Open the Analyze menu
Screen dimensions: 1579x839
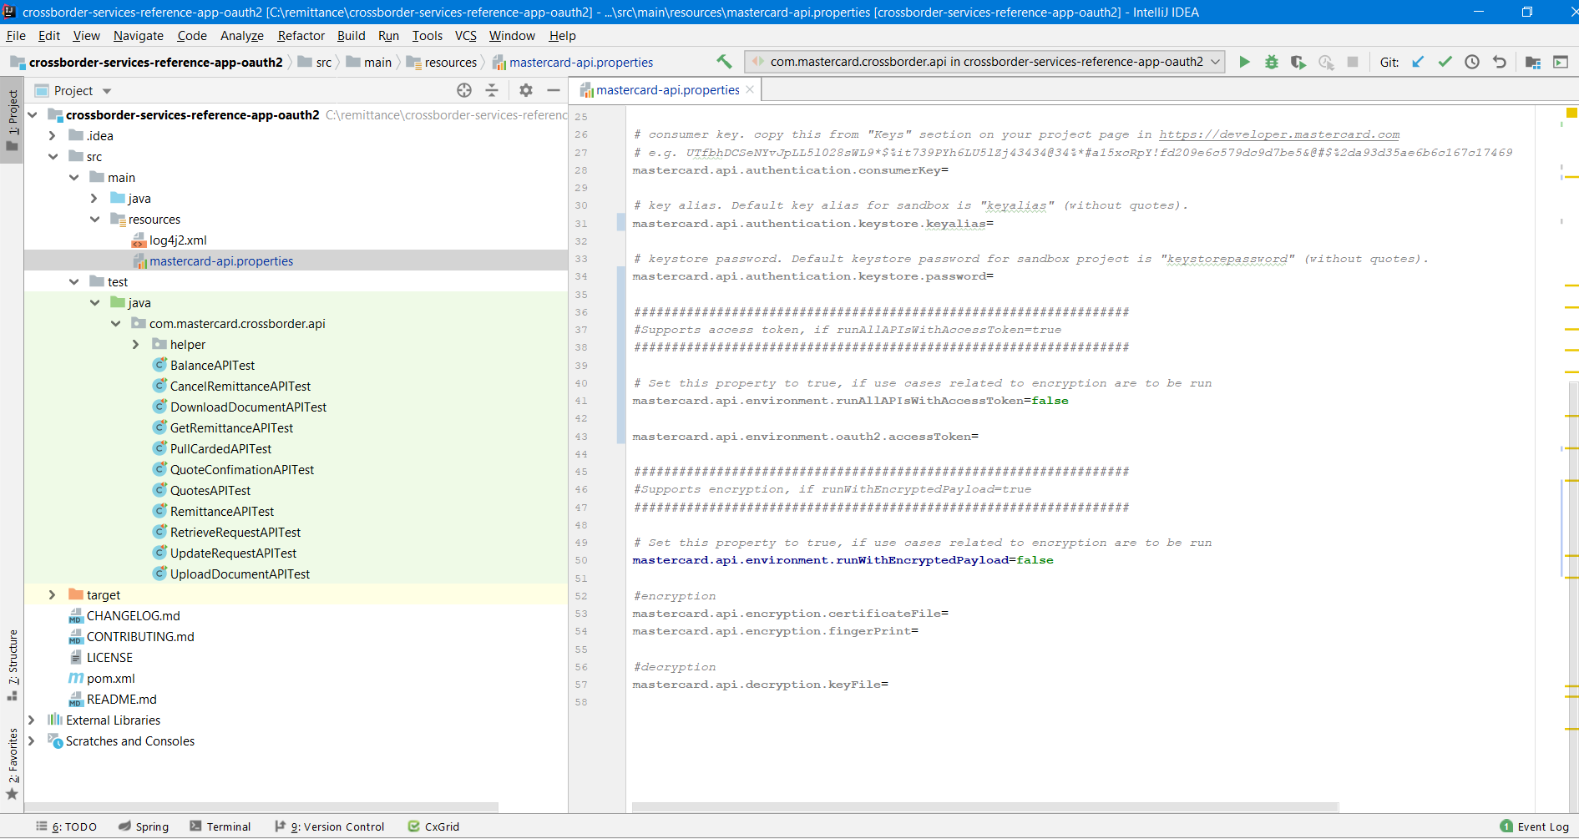(x=241, y=35)
